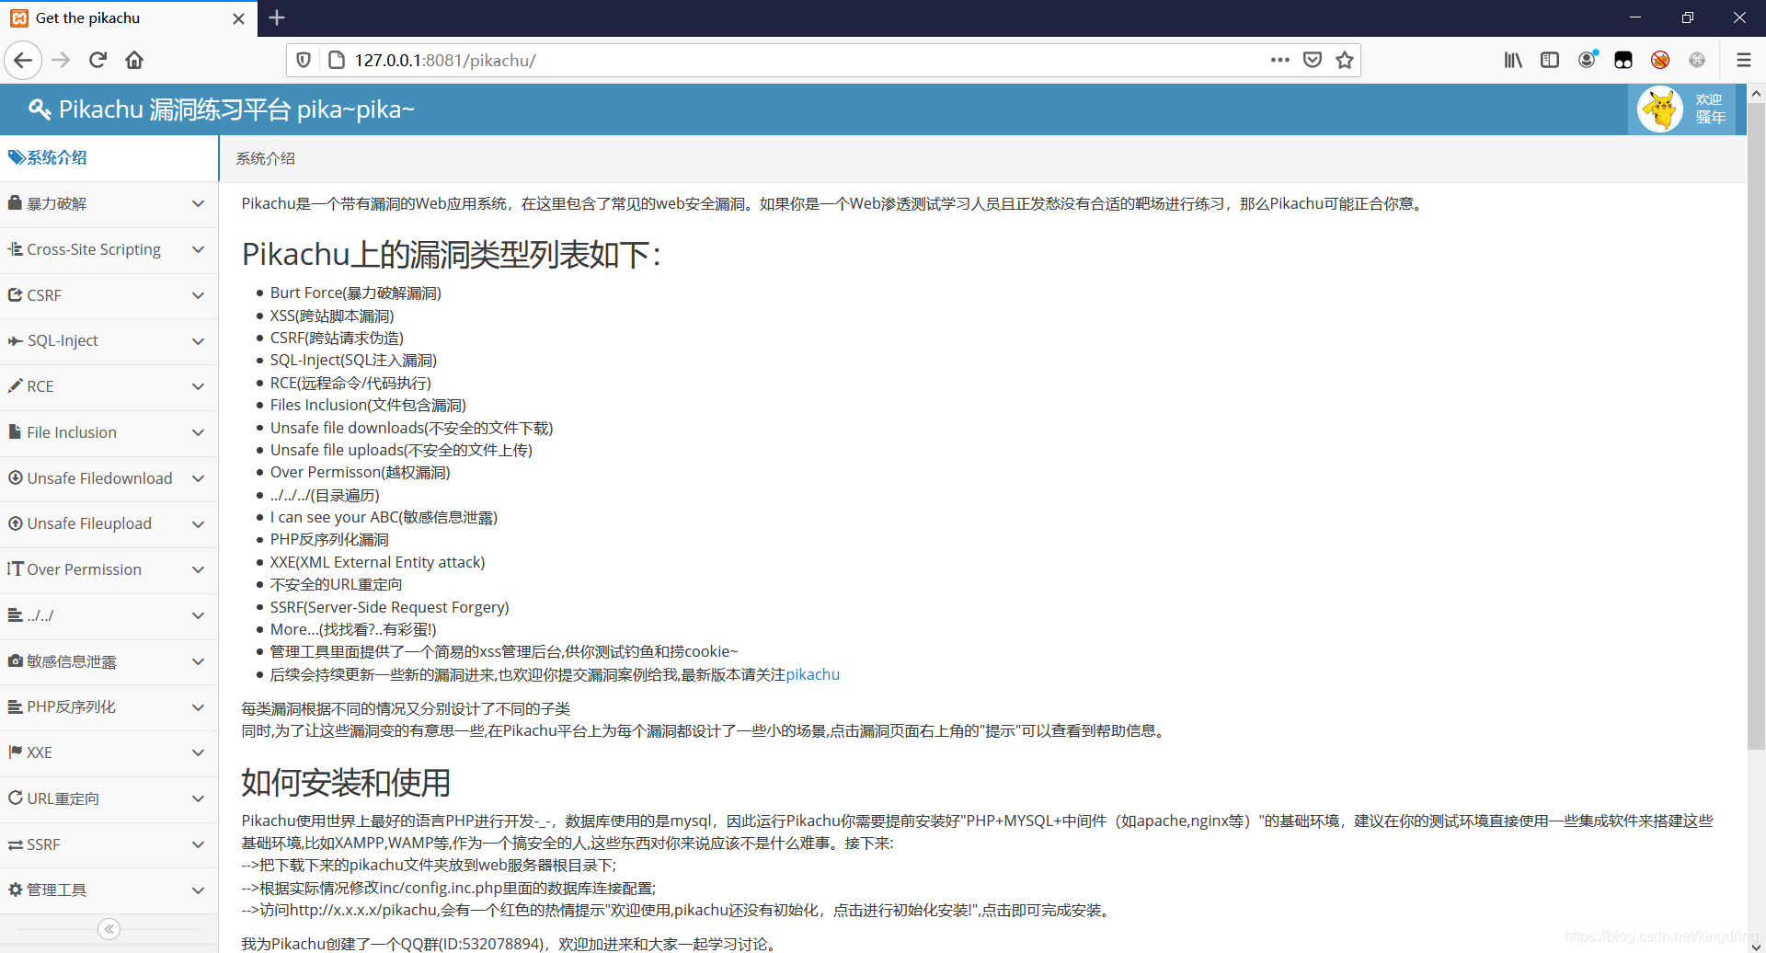Select the PHP反序列化 menu item

[109, 706]
